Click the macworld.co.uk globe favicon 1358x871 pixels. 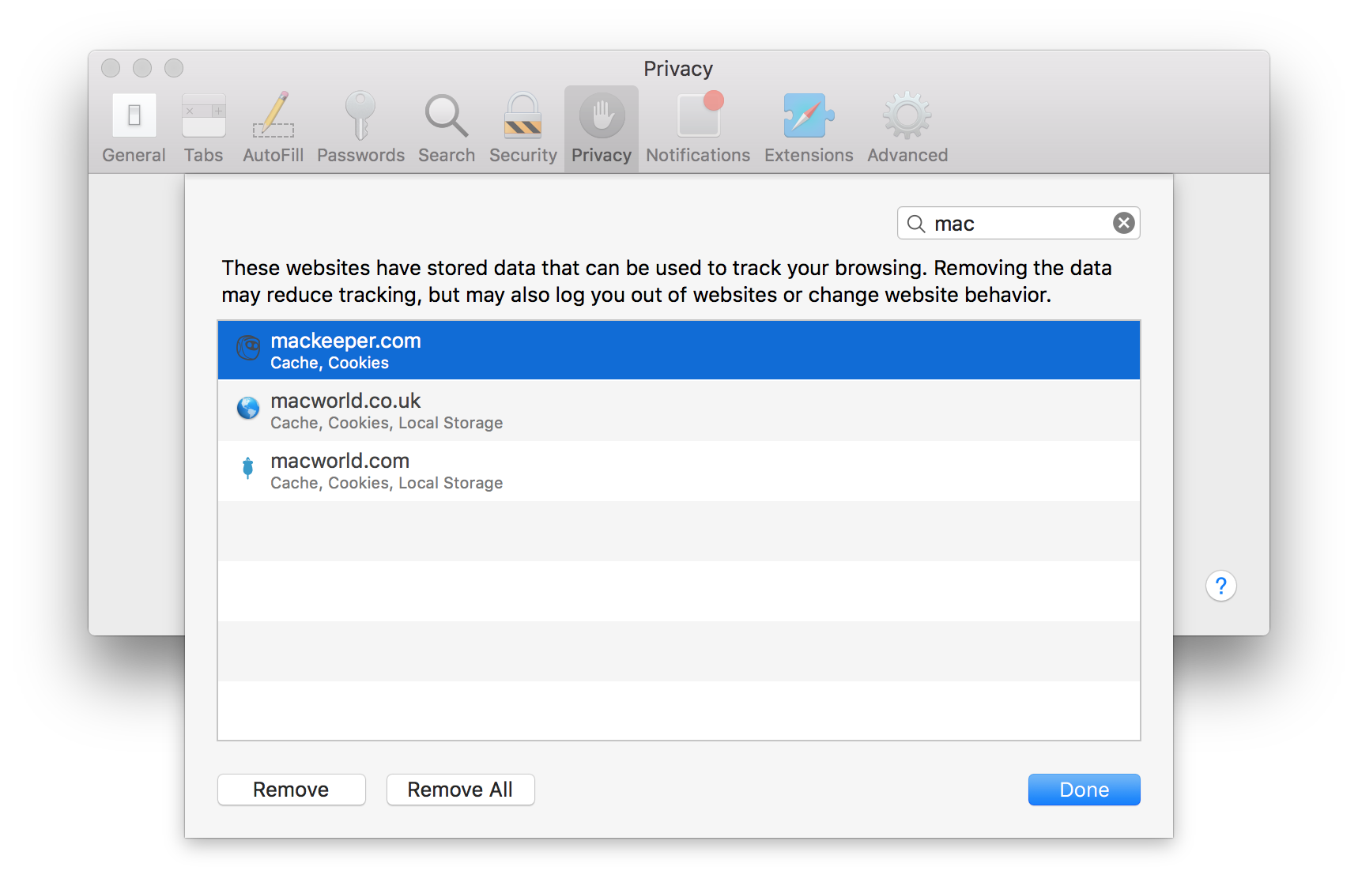click(x=248, y=408)
